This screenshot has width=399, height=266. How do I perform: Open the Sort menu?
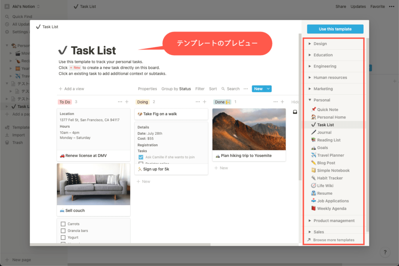[x=213, y=89]
